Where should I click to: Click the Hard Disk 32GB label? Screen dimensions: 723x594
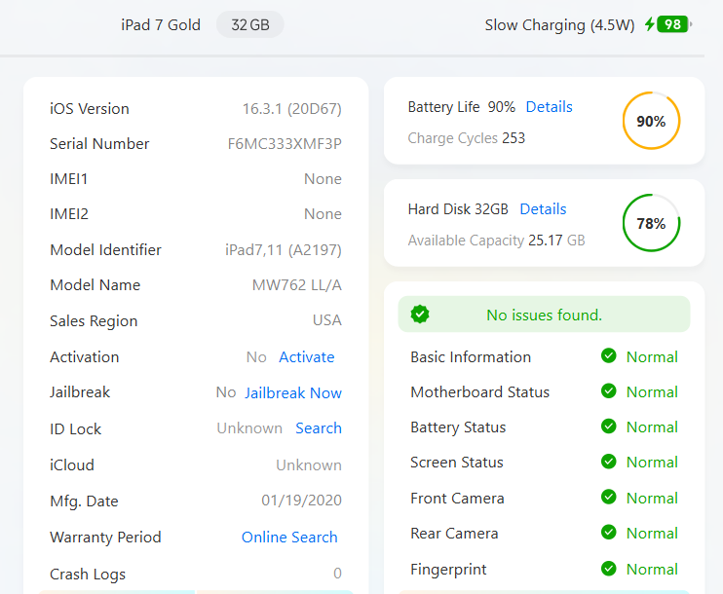click(x=458, y=209)
